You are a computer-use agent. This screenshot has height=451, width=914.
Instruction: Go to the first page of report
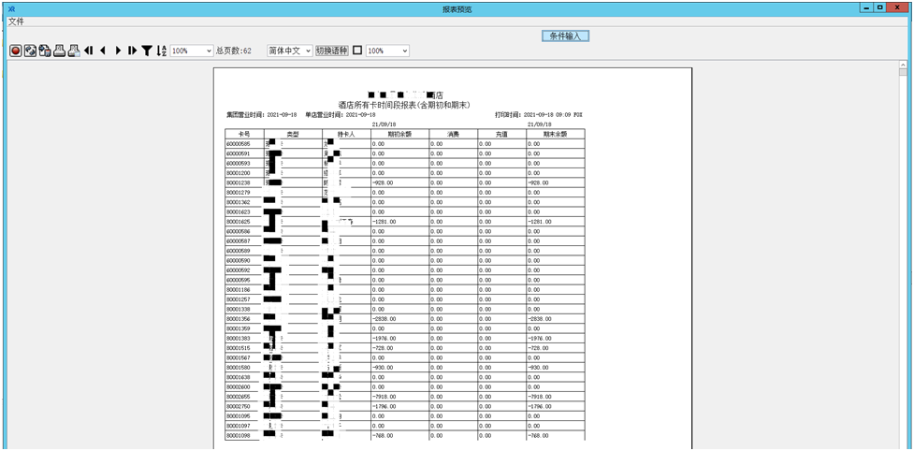[89, 51]
